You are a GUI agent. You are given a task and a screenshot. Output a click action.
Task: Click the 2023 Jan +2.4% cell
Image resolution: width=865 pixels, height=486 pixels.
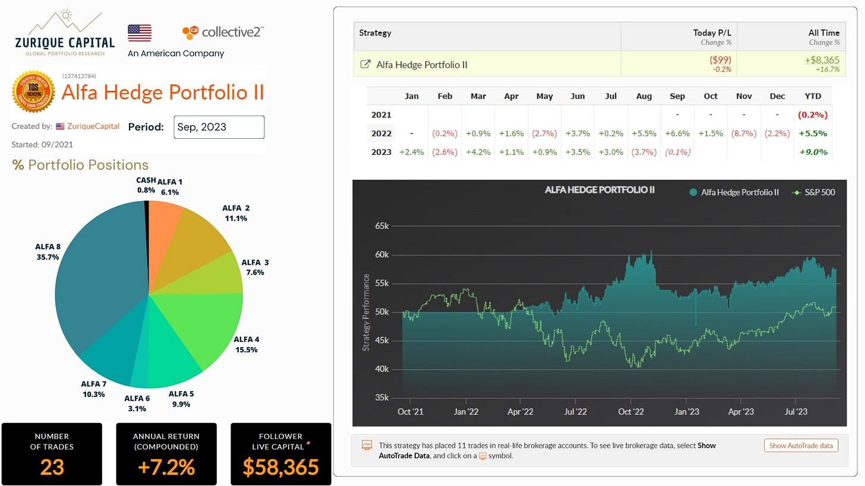coord(412,152)
